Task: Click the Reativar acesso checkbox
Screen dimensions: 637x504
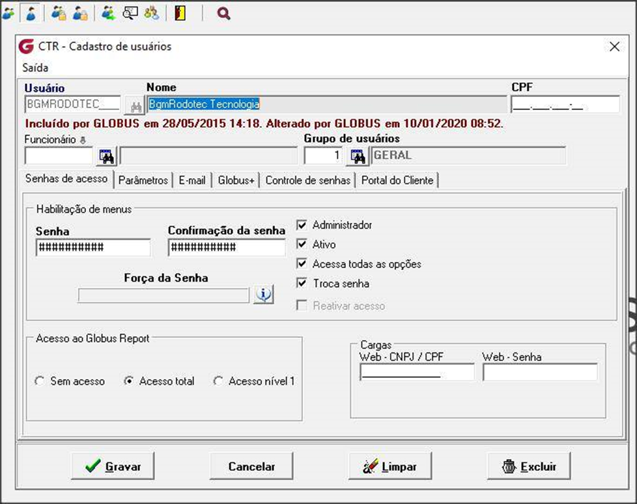Action: (302, 305)
